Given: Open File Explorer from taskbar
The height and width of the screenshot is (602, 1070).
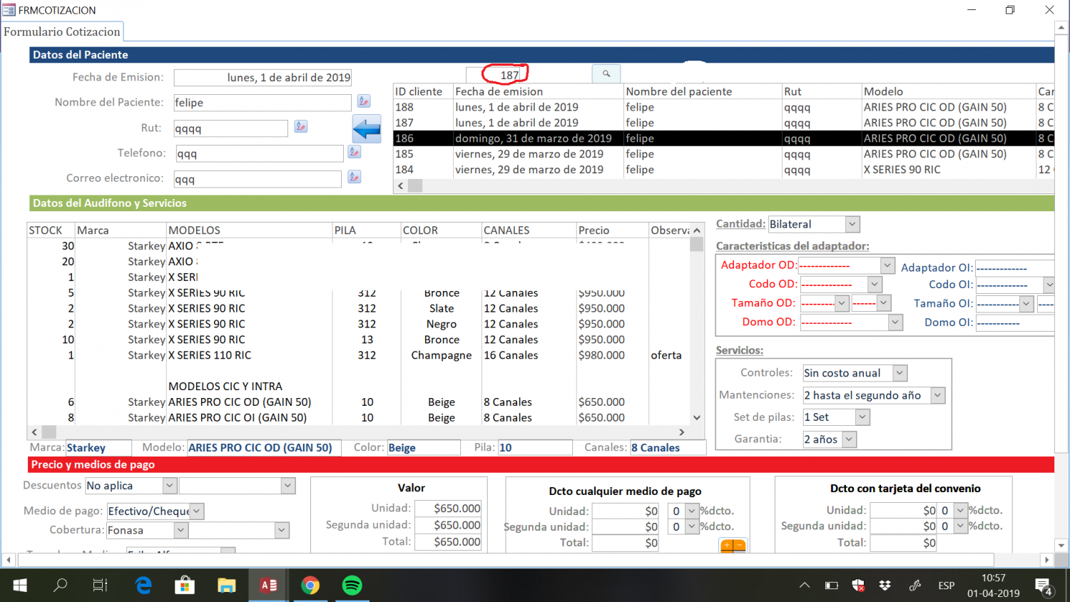Looking at the screenshot, I should [x=227, y=586].
